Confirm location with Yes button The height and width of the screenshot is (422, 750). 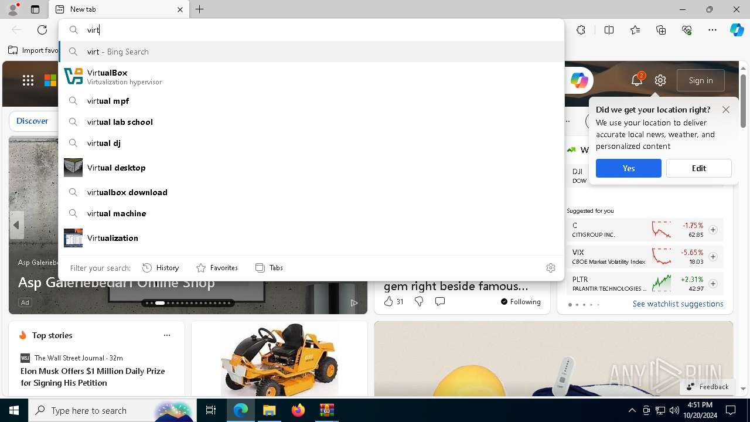629,168
